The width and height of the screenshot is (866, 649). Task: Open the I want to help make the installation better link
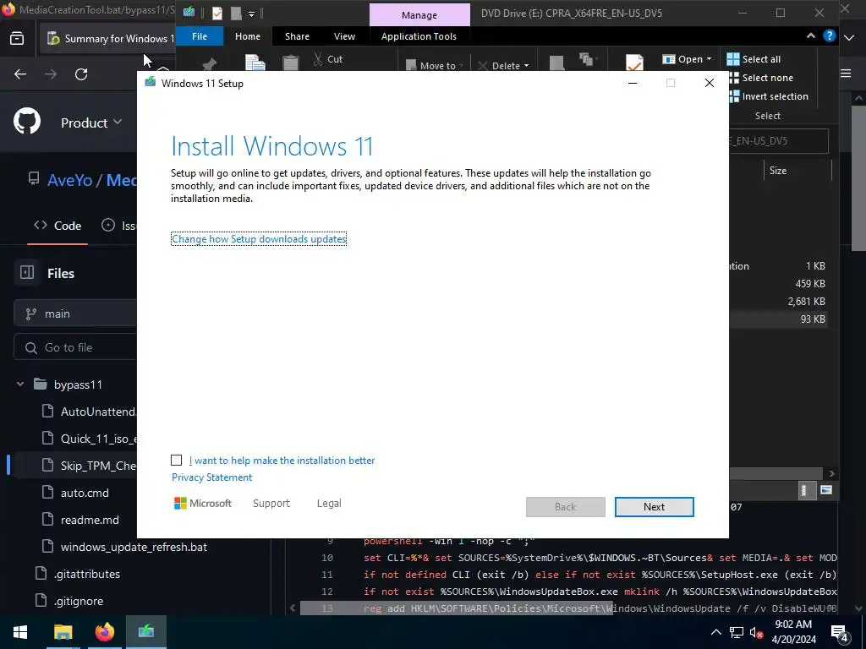point(282,461)
